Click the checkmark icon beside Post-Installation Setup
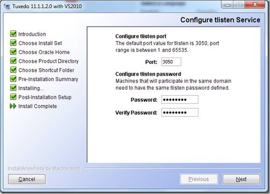 pyautogui.click(x=13, y=97)
